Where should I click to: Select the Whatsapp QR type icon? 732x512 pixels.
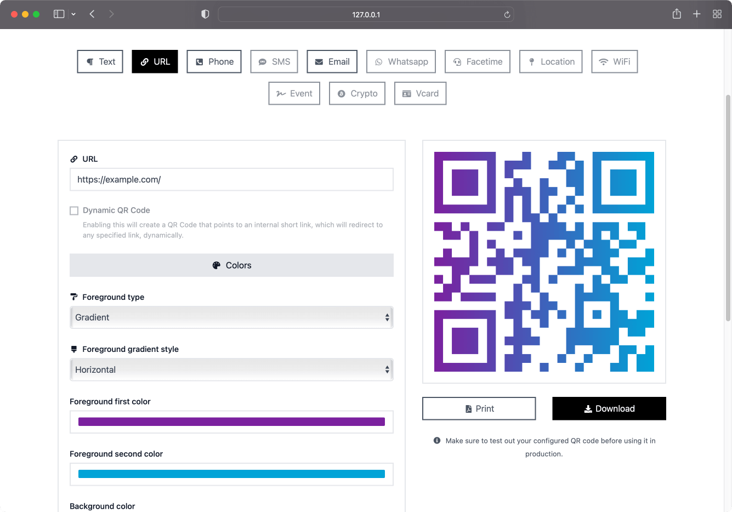point(379,61)
